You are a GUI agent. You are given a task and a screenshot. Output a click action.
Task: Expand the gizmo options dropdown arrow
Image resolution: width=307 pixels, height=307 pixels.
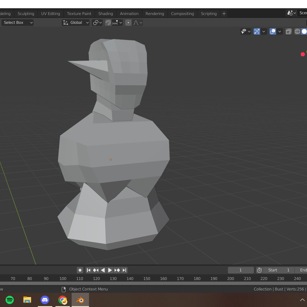(264, 31)
